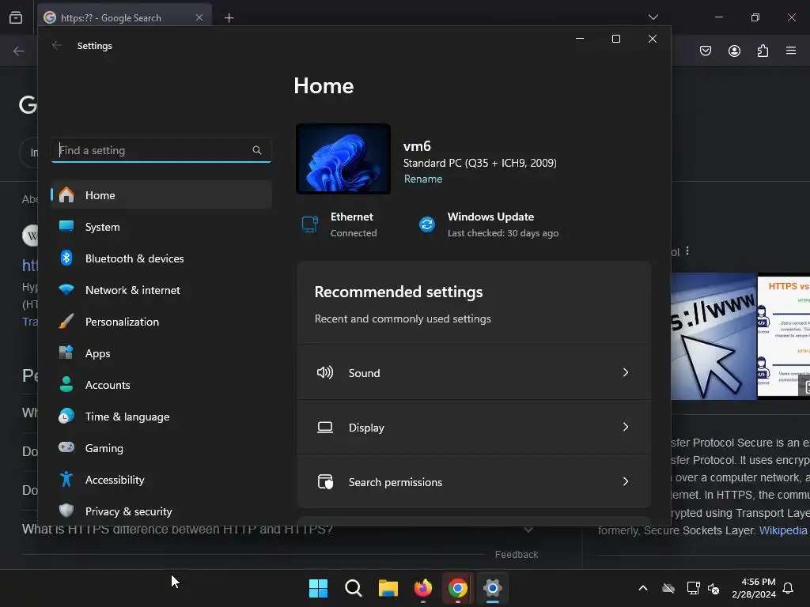810x607 pixels.
Task: Expand the Sound row chevron
Action: coord(626,373)
